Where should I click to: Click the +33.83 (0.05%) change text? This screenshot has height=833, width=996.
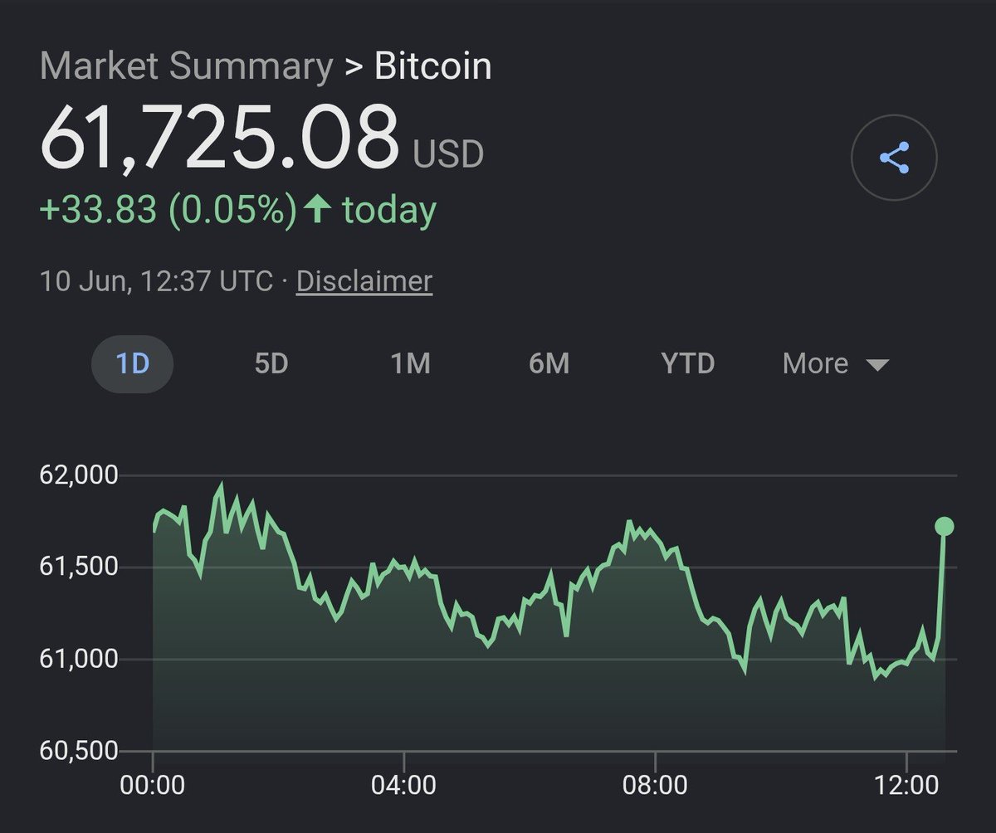pyautogui.click(x=168, y=210)
